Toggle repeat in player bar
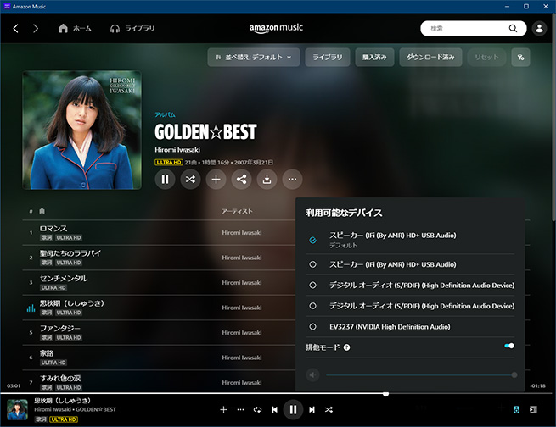 (257, 410)
